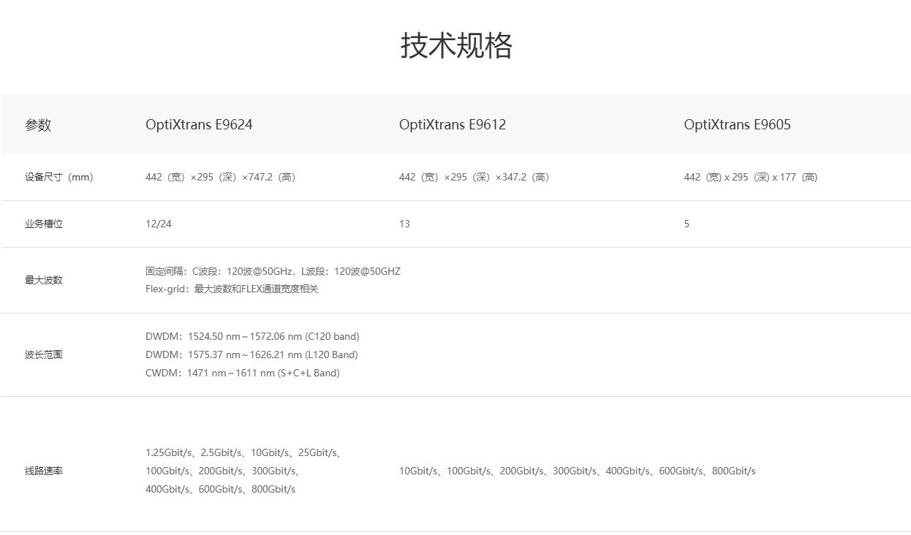This screenshot has height=535, width=911.
Task: Click the DWDM C120 band wavelength line
Action: point(252,336)
